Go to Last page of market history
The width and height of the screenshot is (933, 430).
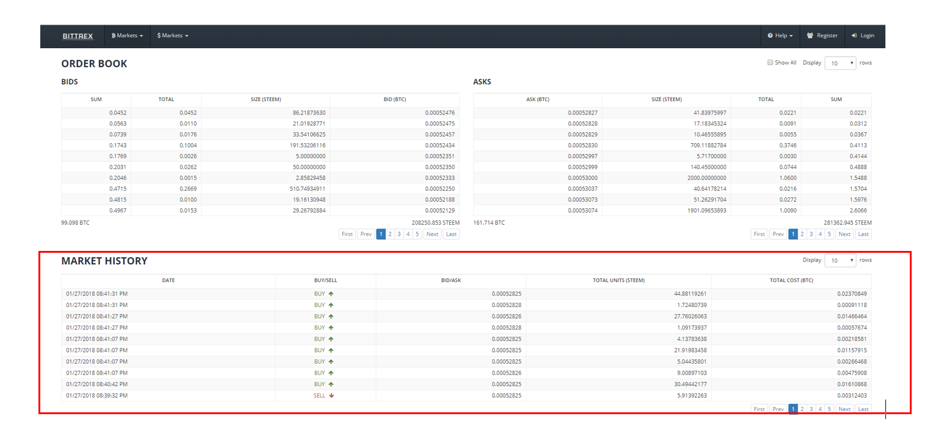863,409
